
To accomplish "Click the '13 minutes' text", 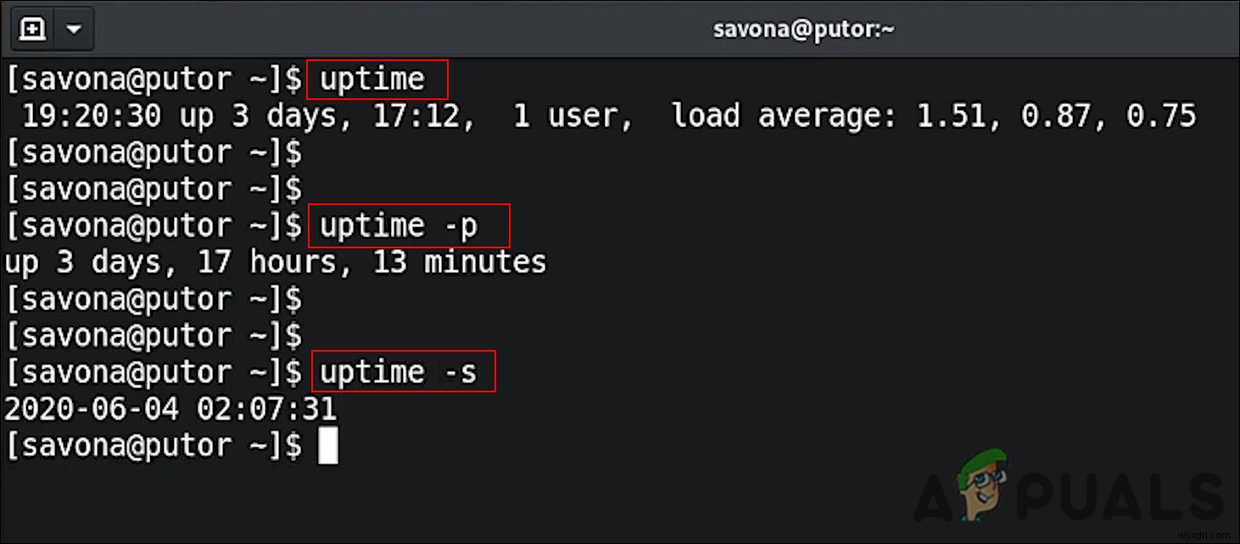I will (x=460, y=263).
